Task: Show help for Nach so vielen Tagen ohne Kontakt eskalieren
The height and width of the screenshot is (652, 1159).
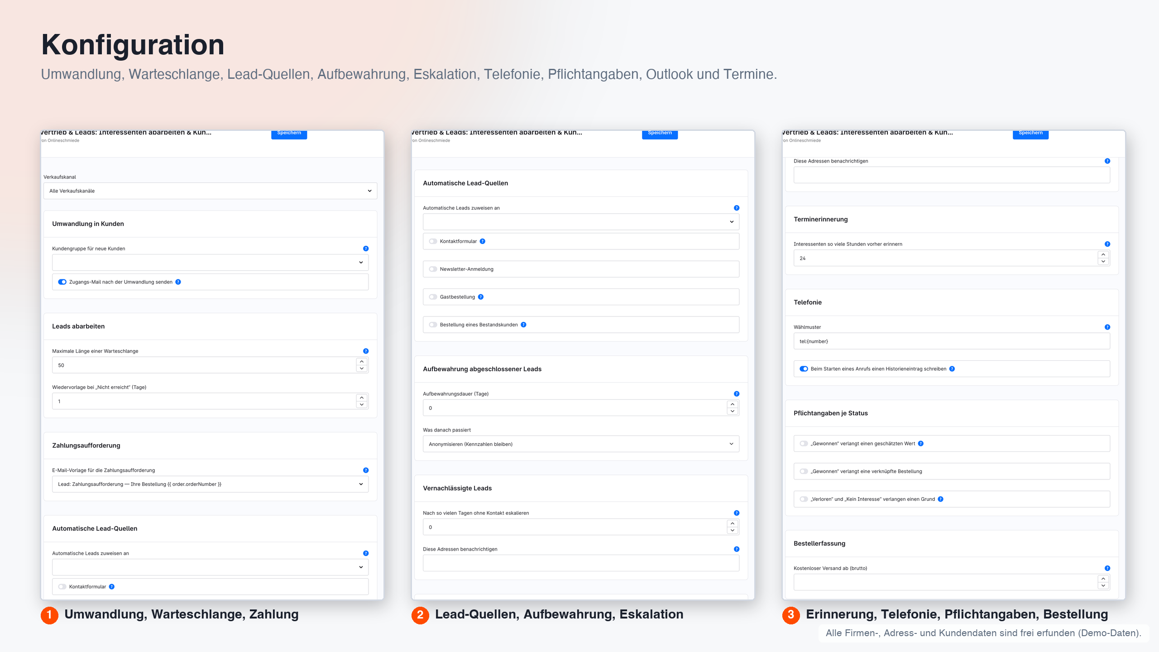Action: (737, 513)
